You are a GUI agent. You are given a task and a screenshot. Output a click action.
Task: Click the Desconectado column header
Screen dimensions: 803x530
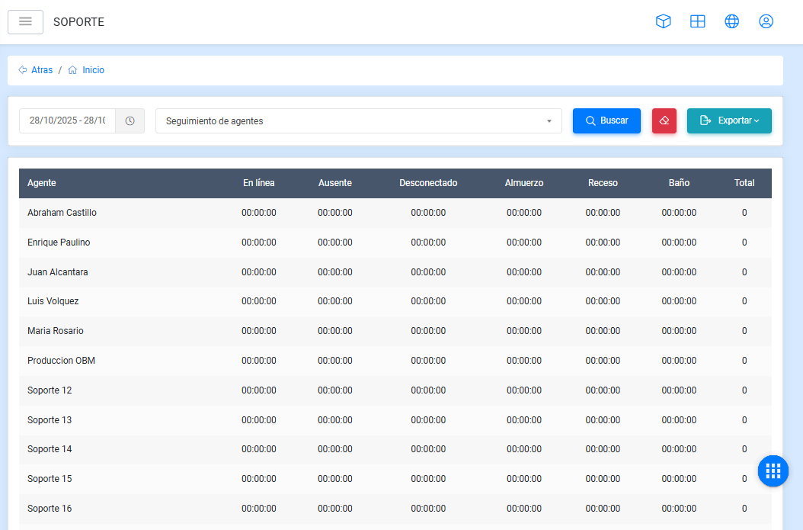428,183
